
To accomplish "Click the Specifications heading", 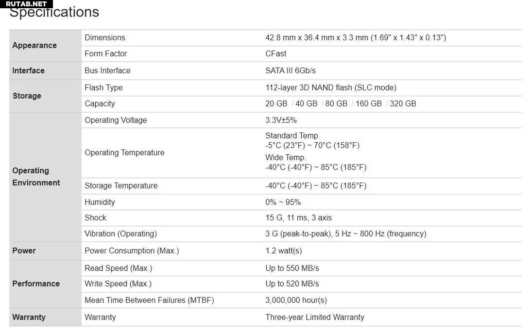I will point(54,13).
